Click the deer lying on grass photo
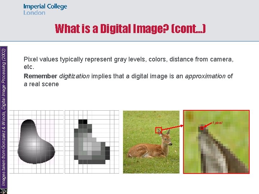Image resolution: width=259 pixels, height=194 pixels. point(151,142)
